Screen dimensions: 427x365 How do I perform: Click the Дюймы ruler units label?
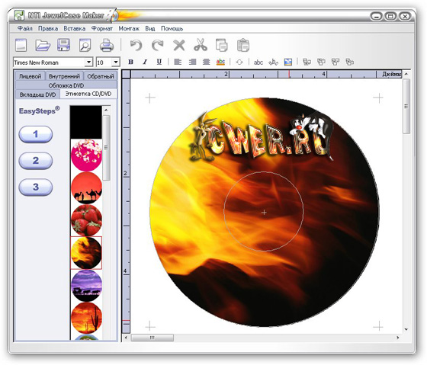coord(392,74)
